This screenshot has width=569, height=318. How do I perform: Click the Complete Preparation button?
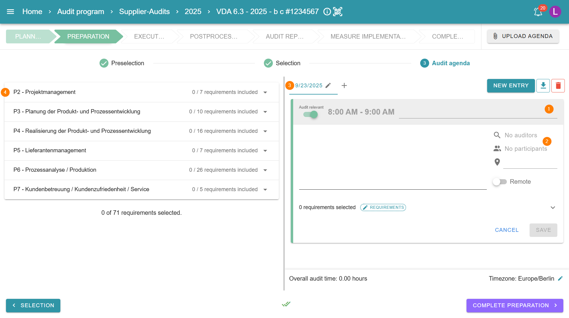(515, 305)
